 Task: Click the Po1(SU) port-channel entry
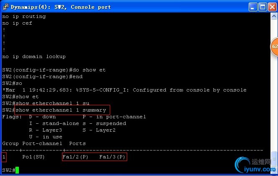click(x=33, y=157)
